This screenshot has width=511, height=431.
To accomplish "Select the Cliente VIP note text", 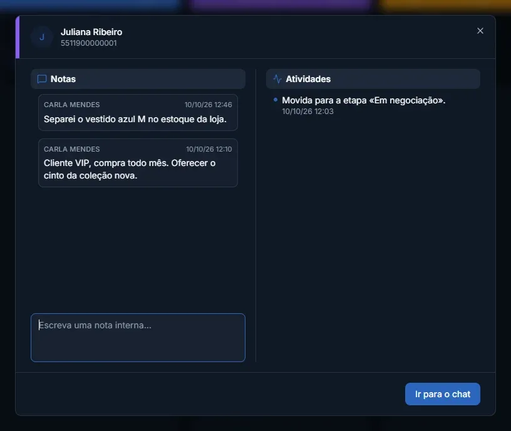I will point(130,169).
